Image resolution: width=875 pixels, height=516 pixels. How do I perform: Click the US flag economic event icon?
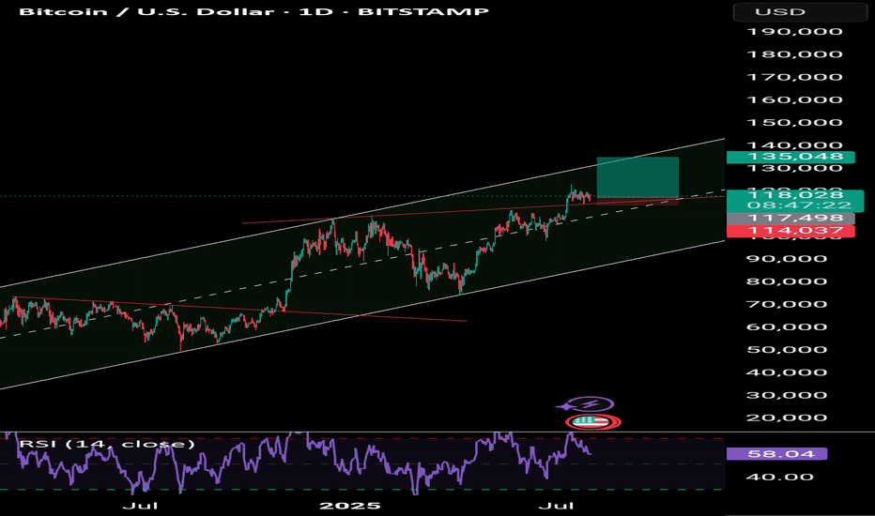coord(592,422)
